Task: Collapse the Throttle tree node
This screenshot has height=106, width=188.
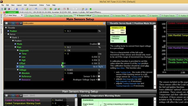Action: click(x=6, y=28)
